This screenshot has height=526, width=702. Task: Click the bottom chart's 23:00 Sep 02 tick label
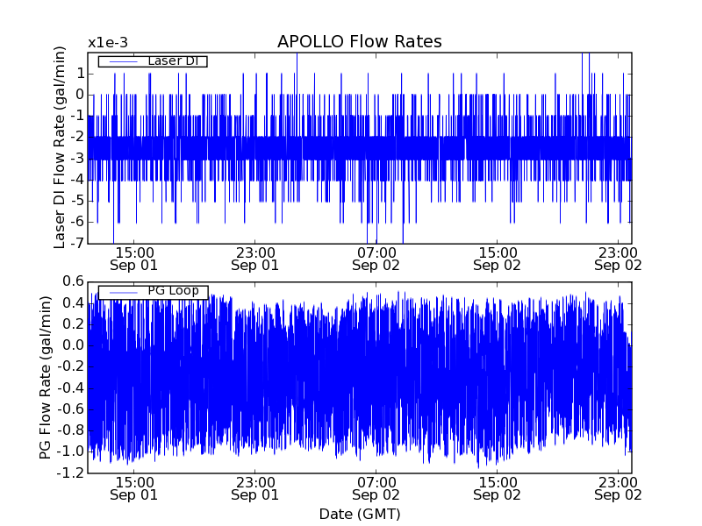618,489
